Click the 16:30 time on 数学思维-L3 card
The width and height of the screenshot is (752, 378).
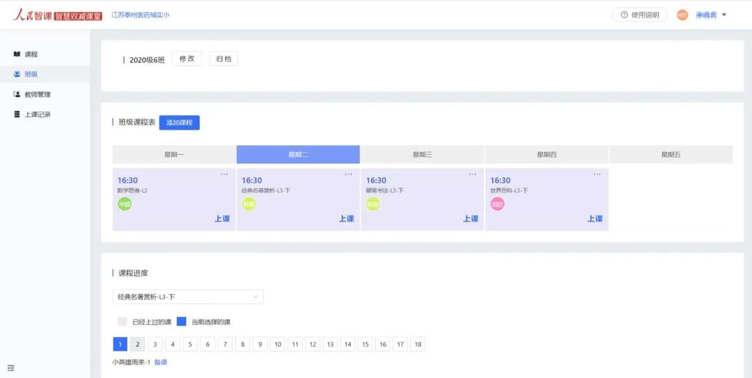point(127,181)
